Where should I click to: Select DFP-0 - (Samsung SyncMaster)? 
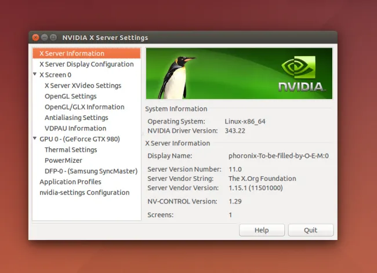tap(91, 171)
